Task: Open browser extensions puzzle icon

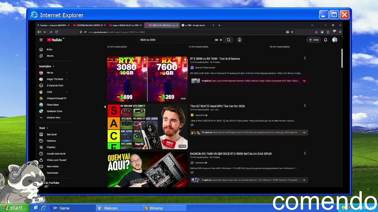Action: pyautogui.click(x=328, y=32)
